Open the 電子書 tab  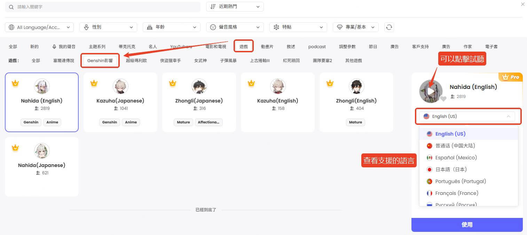pos(491,46)
